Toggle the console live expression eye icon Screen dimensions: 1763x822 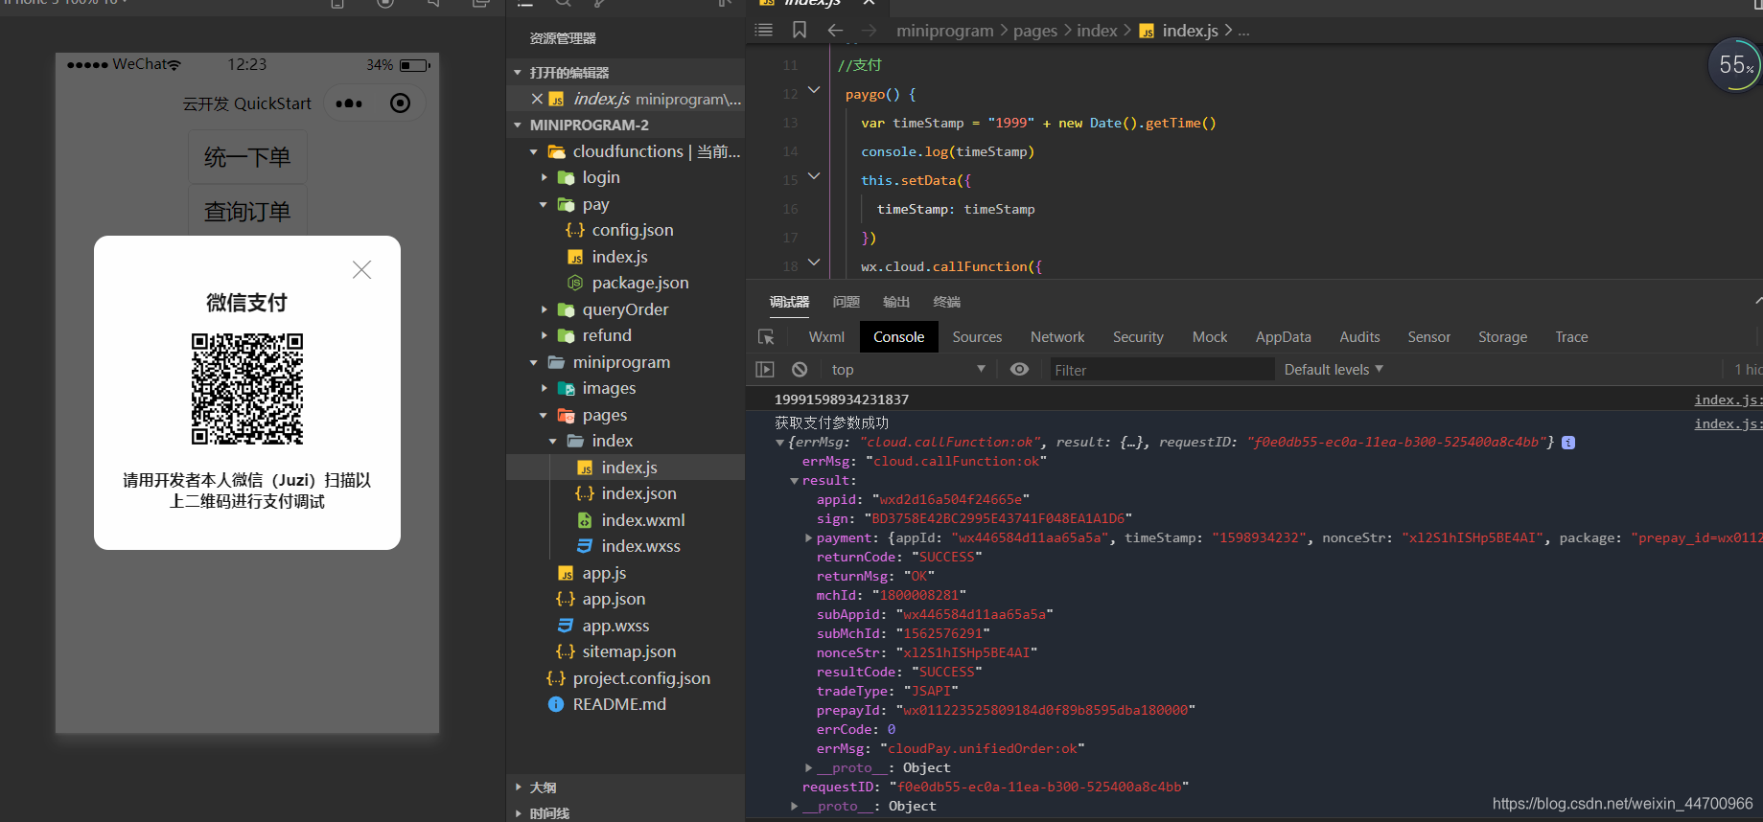[x=1019, y=370]
